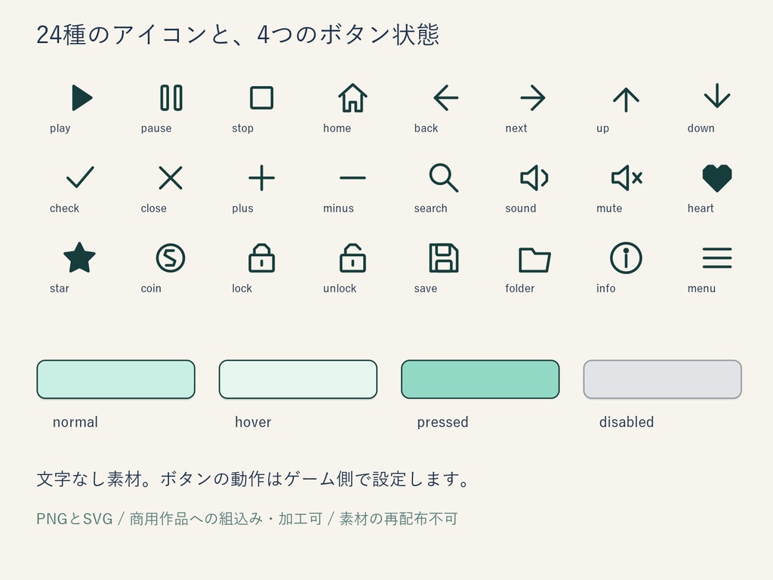Click the 'search' text label
This screenshot has height=580, width=773.
point(431,208)
